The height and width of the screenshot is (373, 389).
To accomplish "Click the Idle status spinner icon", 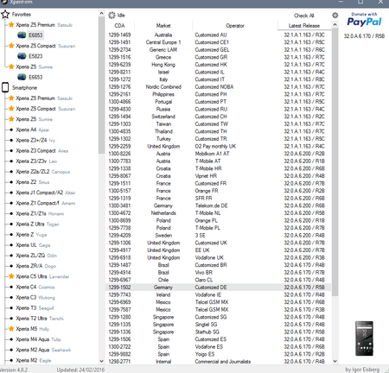I will click(x=112, y=16).
